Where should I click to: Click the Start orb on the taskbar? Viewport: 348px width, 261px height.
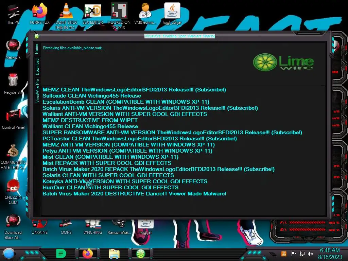coord(9,254)
